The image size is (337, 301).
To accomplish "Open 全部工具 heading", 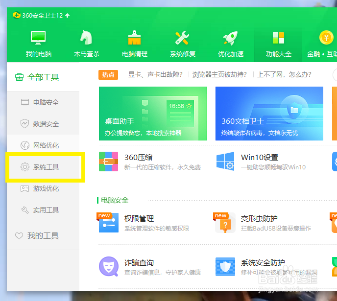I will [43, 77].
